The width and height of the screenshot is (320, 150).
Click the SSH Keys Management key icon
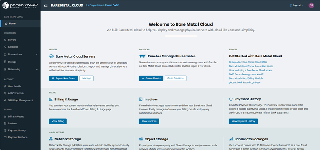pyautogui.click(x=5, y=100)
